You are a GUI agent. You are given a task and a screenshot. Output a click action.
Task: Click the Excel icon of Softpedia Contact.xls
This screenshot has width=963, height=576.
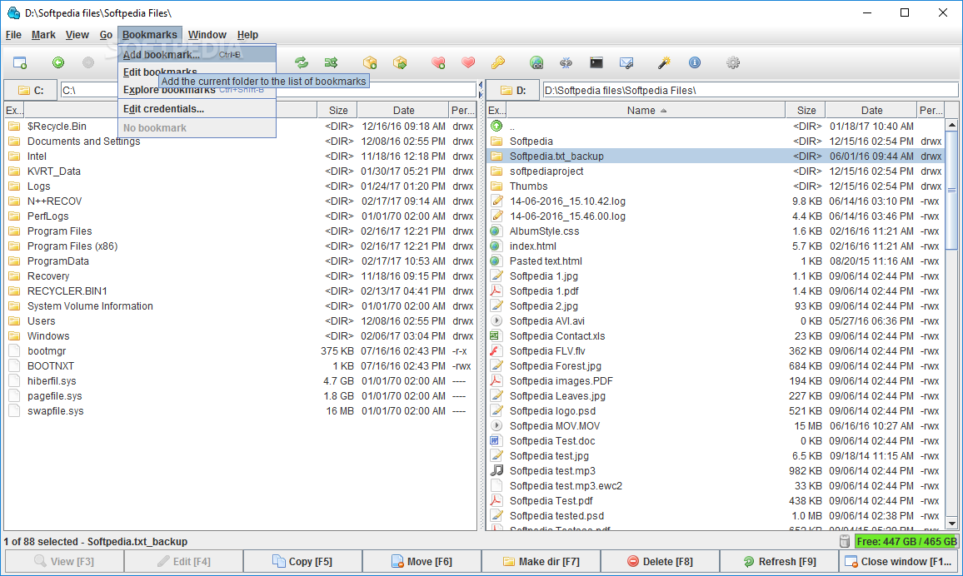coord(496,335)
